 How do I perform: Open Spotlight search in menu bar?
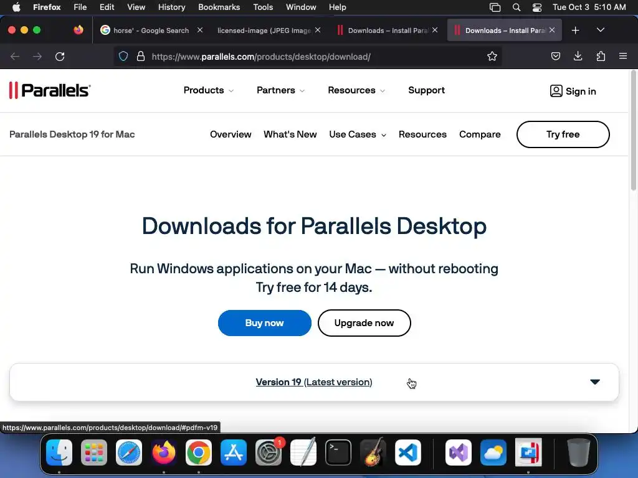(517, 7)
